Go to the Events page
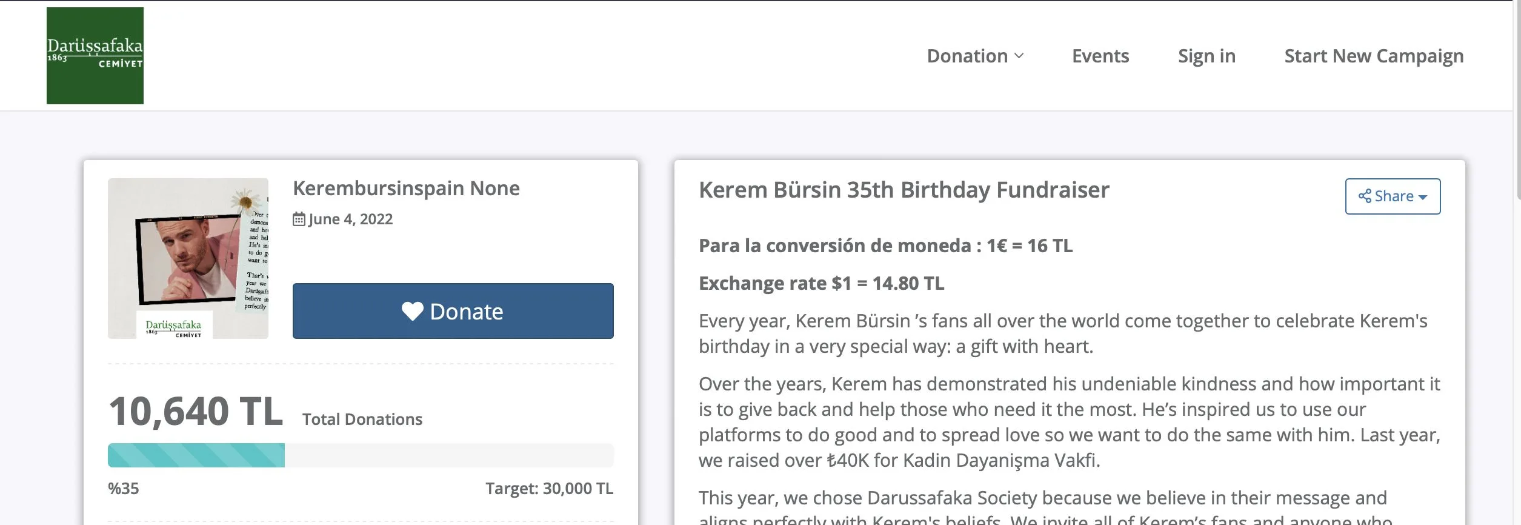Screen dimensions: 1521x525 (1100, 56)
